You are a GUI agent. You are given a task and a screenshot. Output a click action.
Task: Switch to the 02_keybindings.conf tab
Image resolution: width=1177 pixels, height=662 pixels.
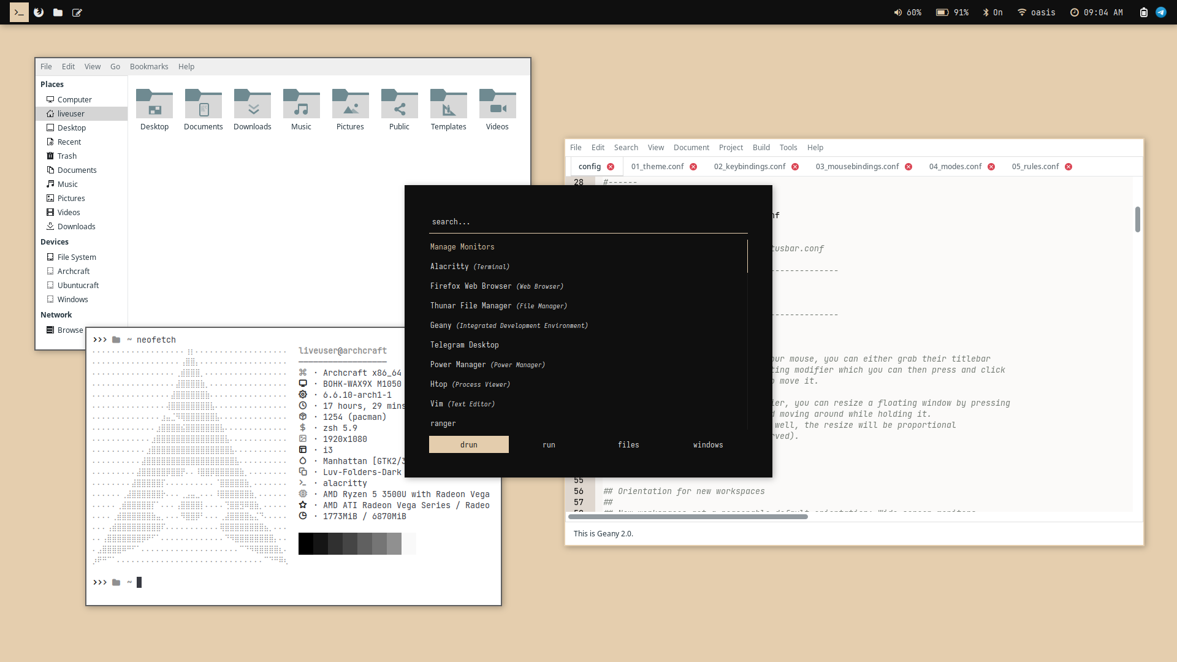click(x=749, y=167)
